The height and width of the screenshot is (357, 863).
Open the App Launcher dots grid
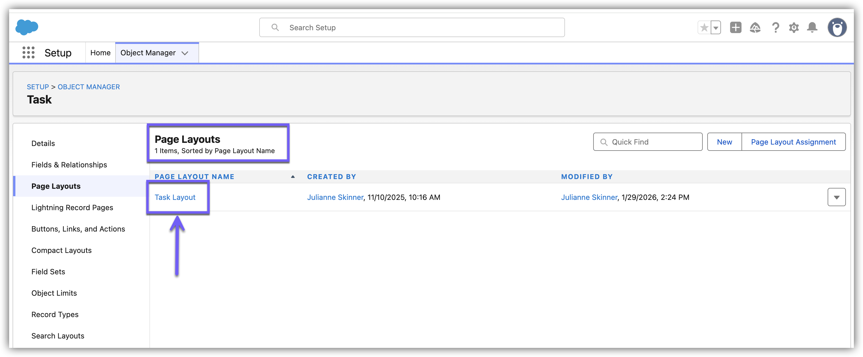click(29, 52)
